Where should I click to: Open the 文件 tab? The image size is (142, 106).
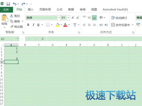6,10
